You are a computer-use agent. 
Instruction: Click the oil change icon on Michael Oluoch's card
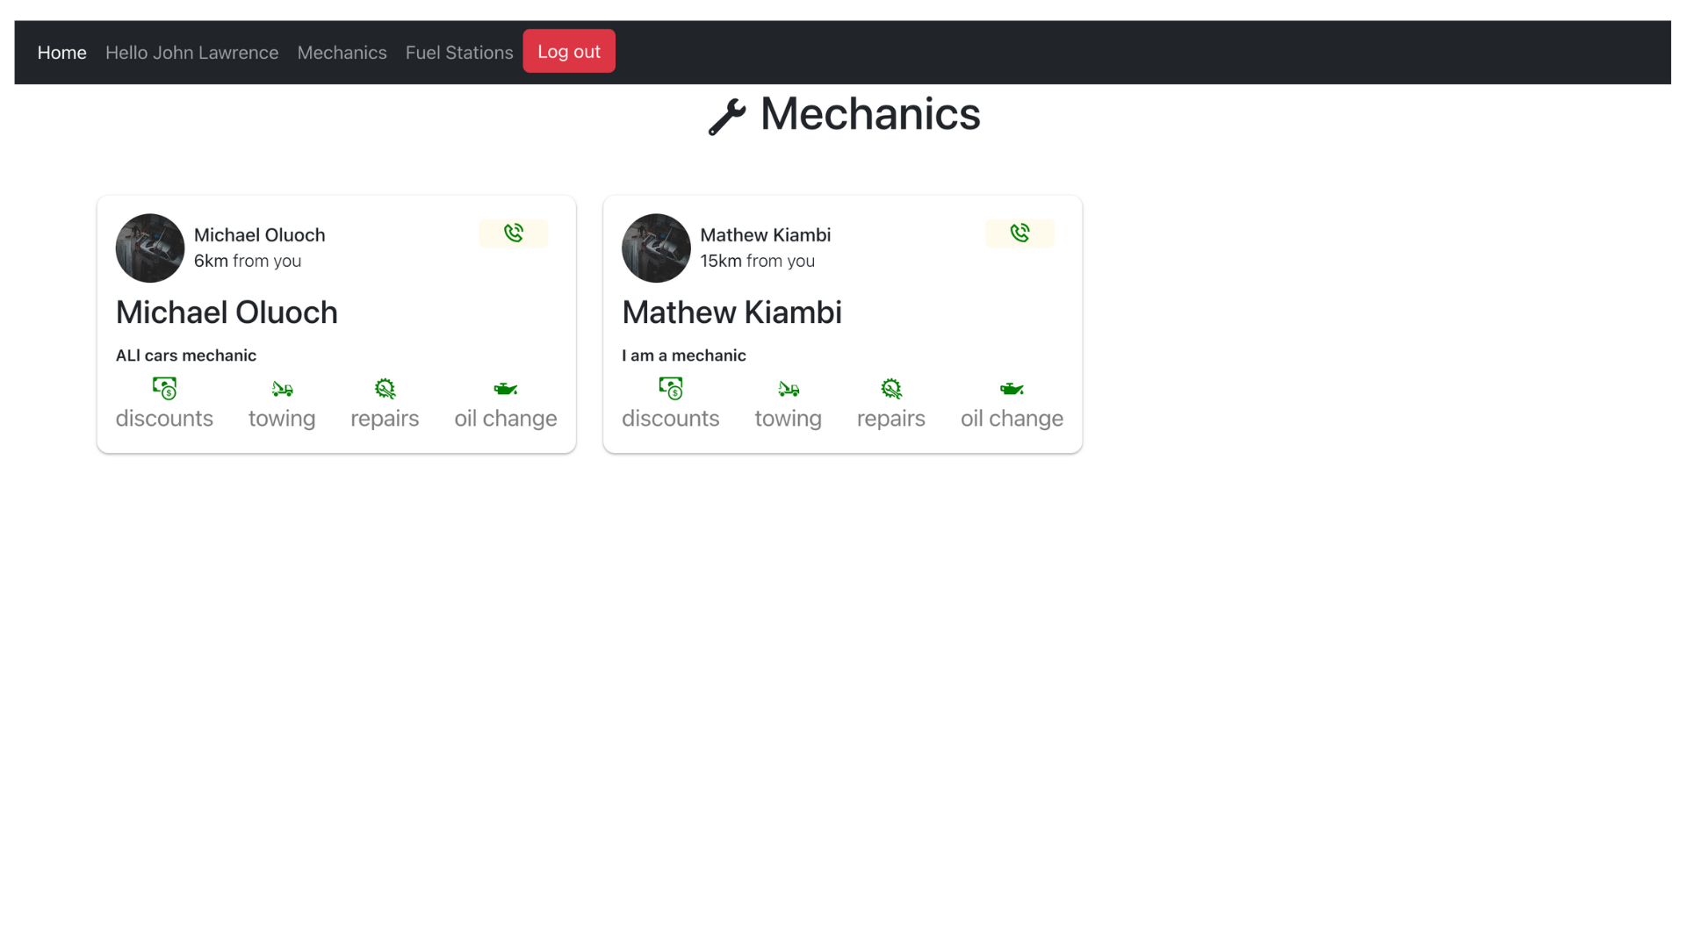[505, 387]
